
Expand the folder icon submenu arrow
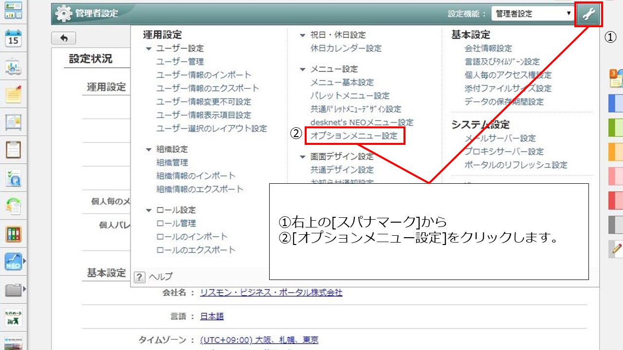(x=24, y=290)
